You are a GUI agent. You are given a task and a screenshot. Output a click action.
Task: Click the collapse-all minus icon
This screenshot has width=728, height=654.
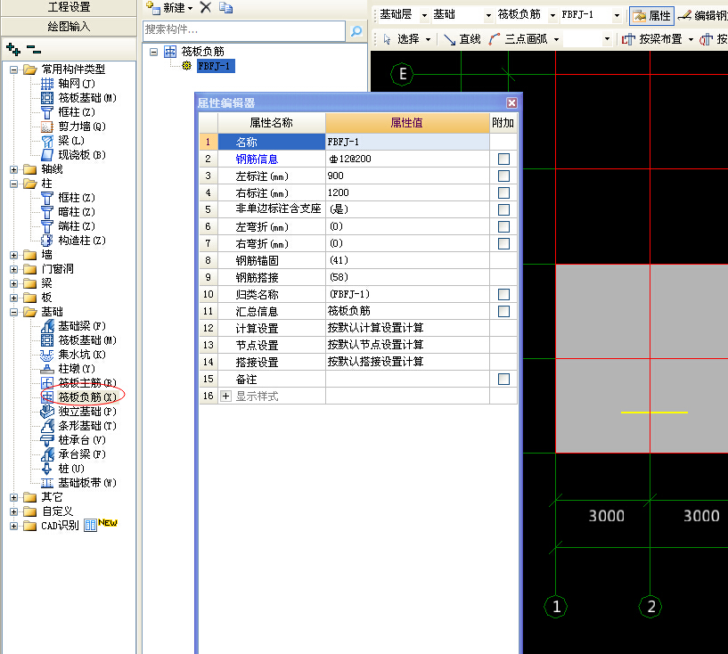(x=34, y=49)
